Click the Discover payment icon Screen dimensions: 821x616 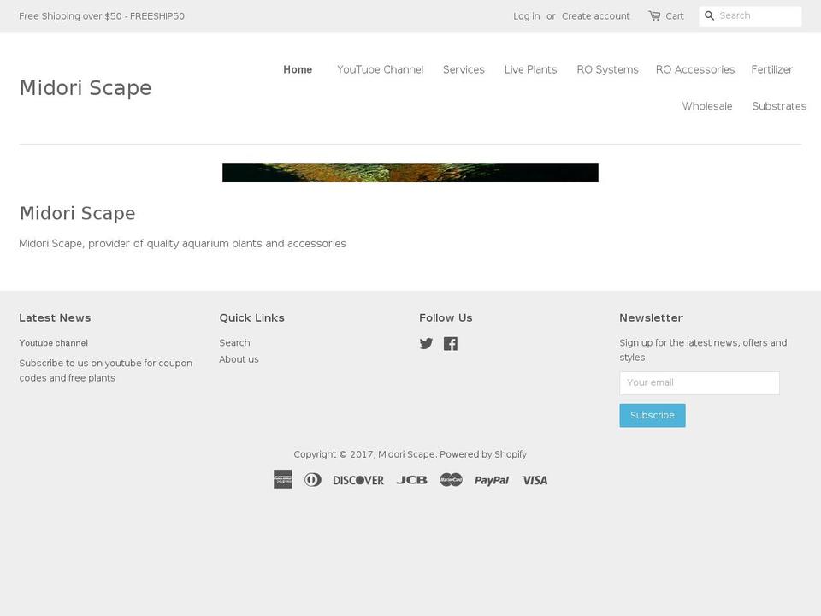point(358,480)
